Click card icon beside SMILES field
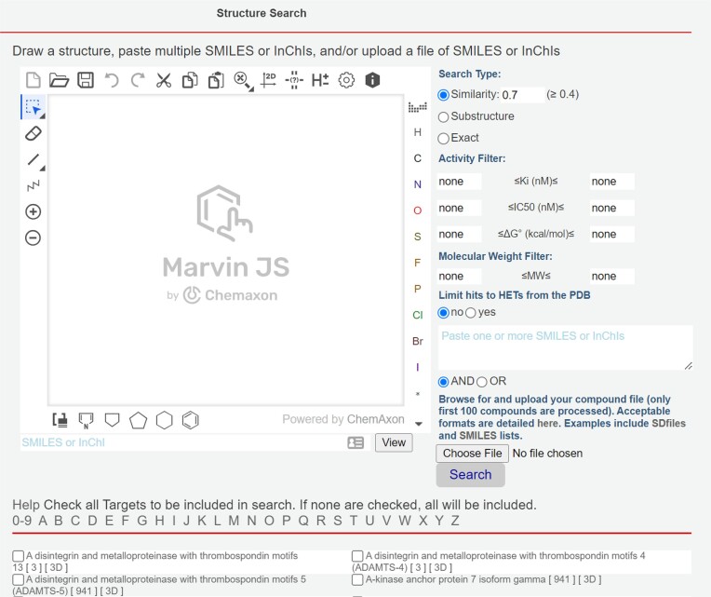 click(355, 442)
